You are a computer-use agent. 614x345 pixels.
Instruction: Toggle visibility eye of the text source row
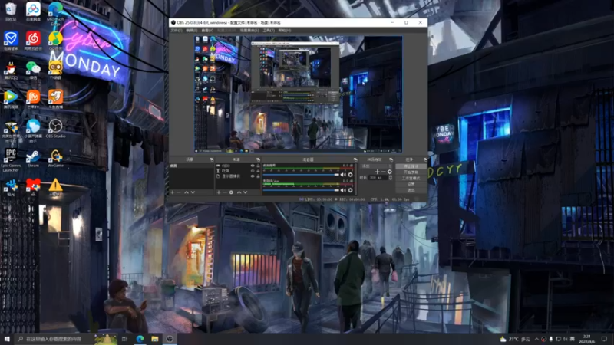(253, 171)
